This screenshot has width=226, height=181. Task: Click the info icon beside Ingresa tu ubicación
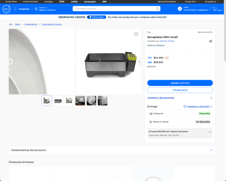pyautogui.click(x=185, y=106)
